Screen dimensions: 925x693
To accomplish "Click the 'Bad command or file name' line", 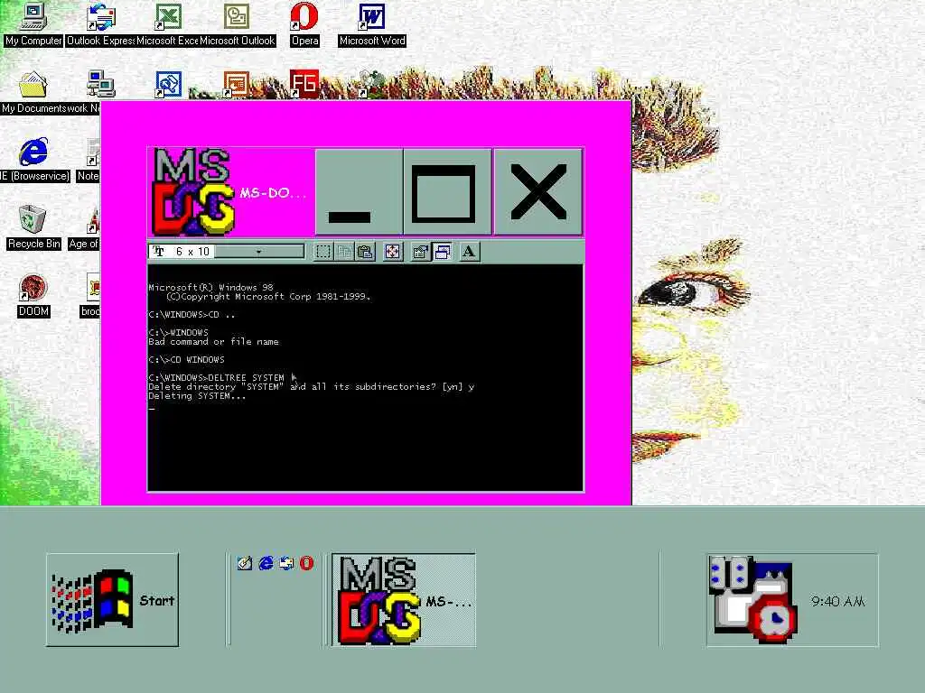I will 213,342.
